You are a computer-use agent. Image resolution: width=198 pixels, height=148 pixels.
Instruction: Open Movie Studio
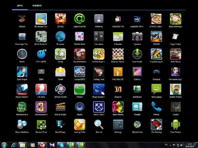[60, 107]
